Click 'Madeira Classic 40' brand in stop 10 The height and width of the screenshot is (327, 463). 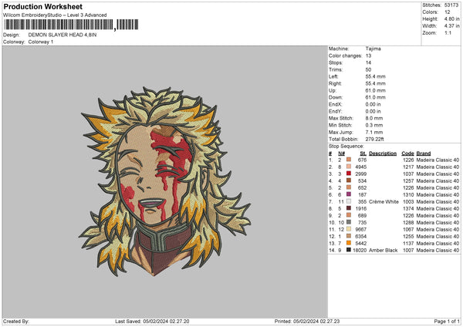[x=438, y=222]
